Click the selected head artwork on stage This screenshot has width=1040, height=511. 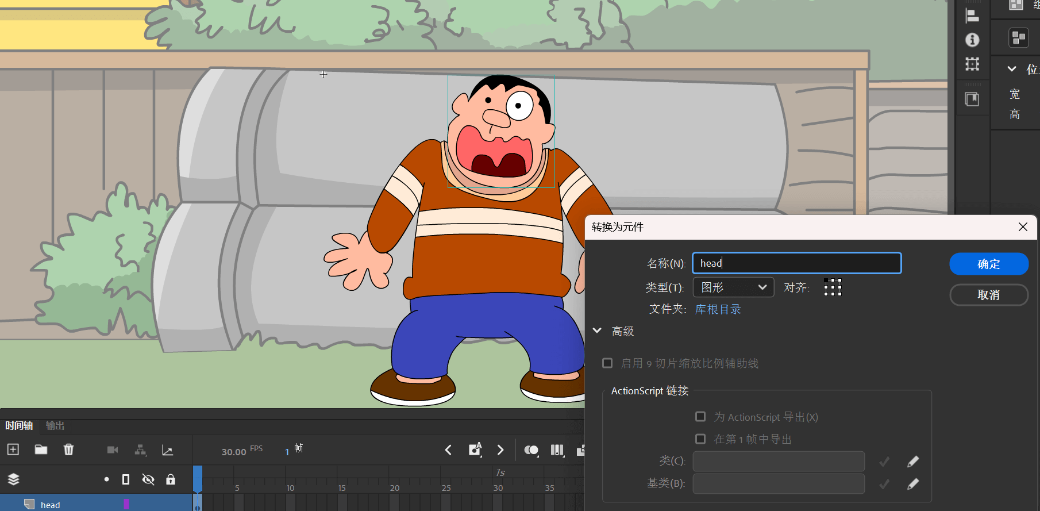(x=501, y=132)
